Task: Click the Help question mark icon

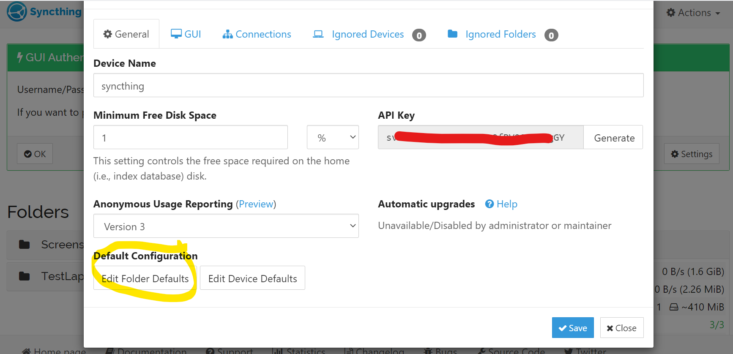Action: coord(489,204)
